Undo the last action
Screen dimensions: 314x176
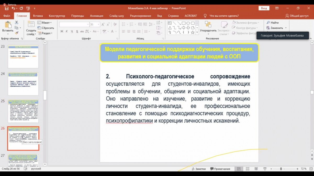point(13,8)
